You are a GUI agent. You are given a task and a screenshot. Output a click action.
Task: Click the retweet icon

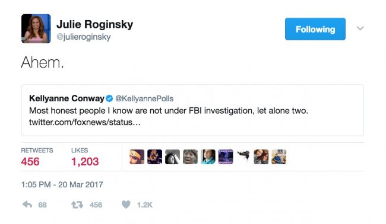tap(77, 204)
